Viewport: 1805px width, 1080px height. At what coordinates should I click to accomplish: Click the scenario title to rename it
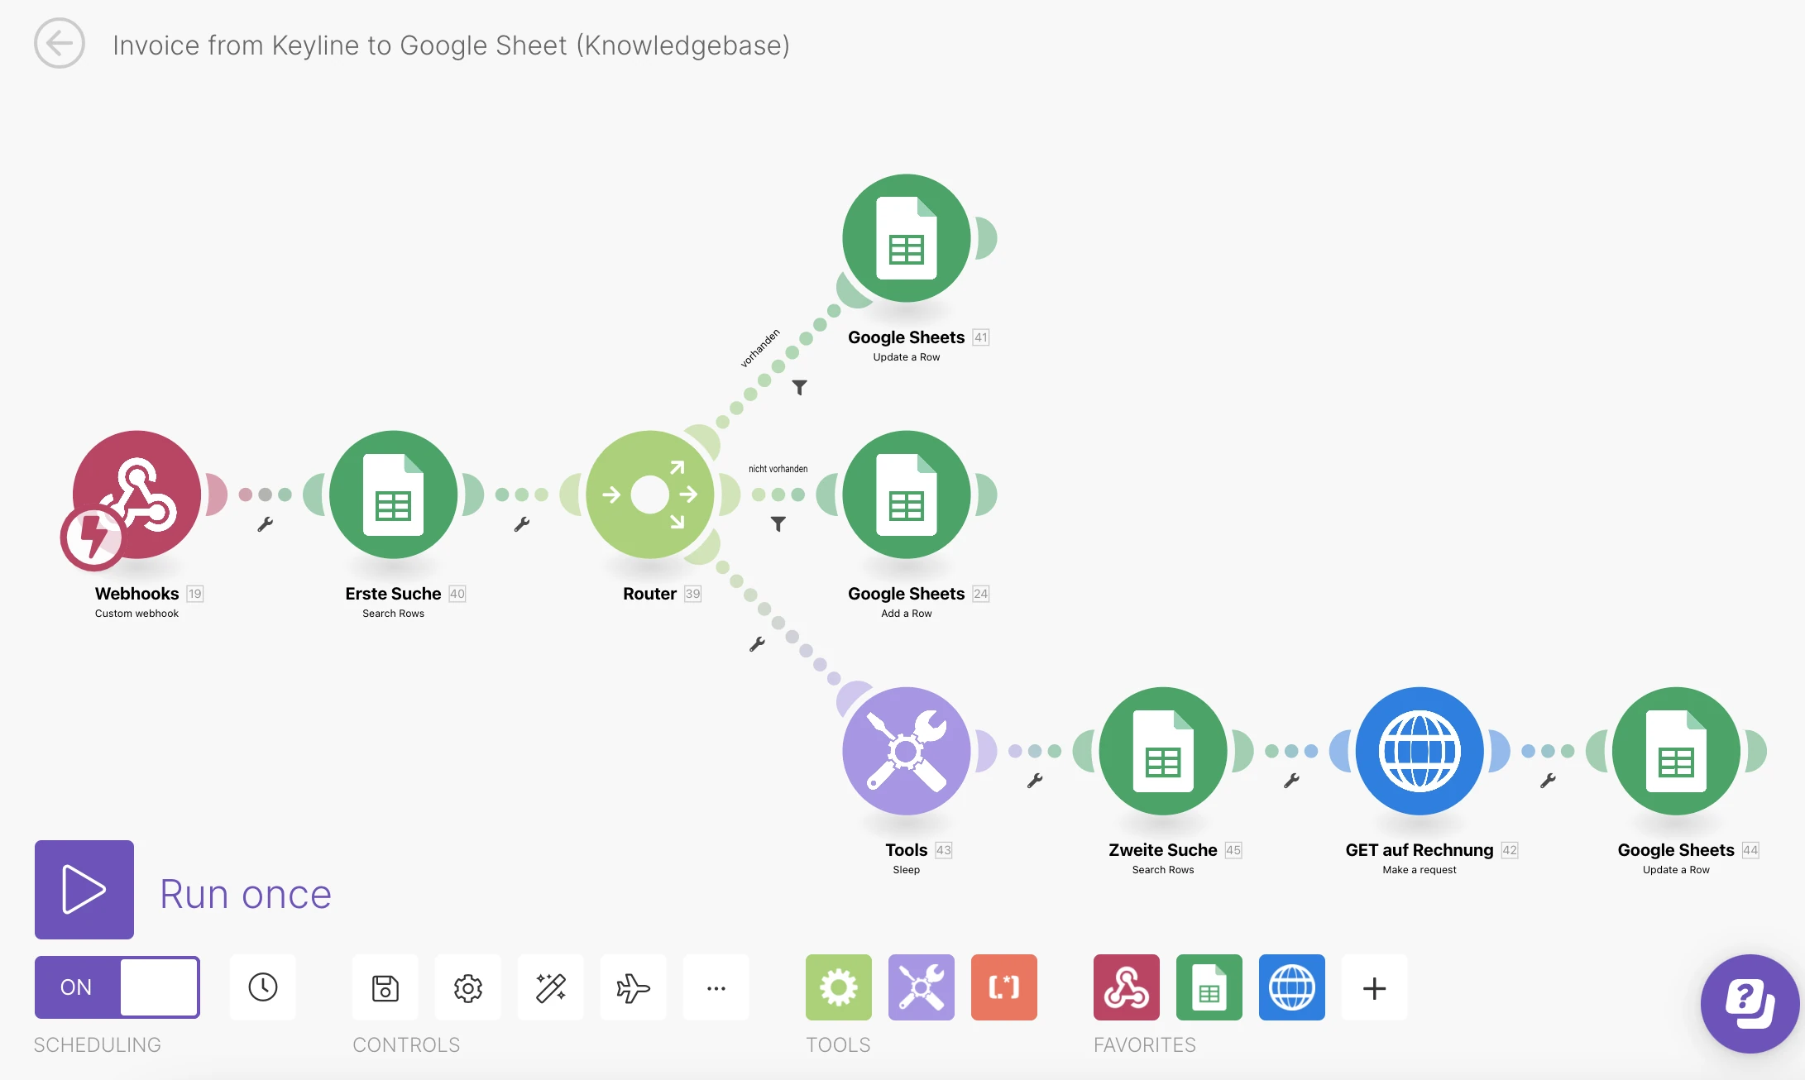pyautogui.click(x=452, y=45)
